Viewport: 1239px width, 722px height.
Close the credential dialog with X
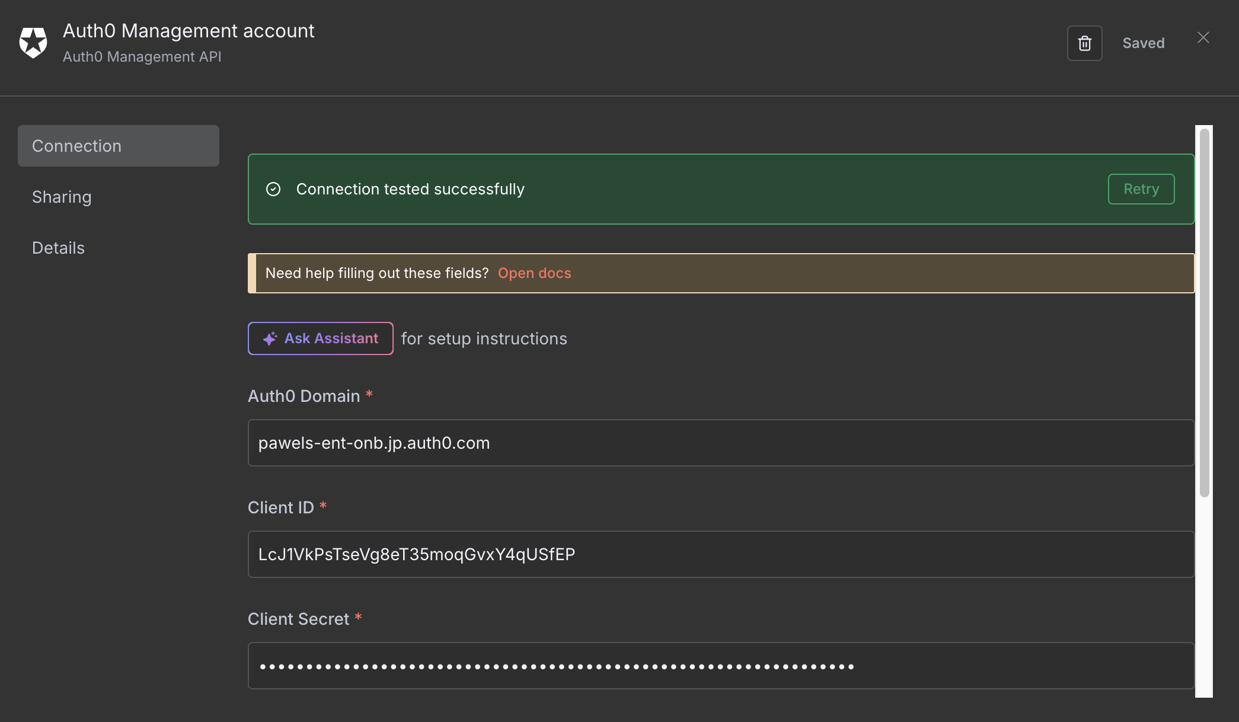(x=1203, y=38)
